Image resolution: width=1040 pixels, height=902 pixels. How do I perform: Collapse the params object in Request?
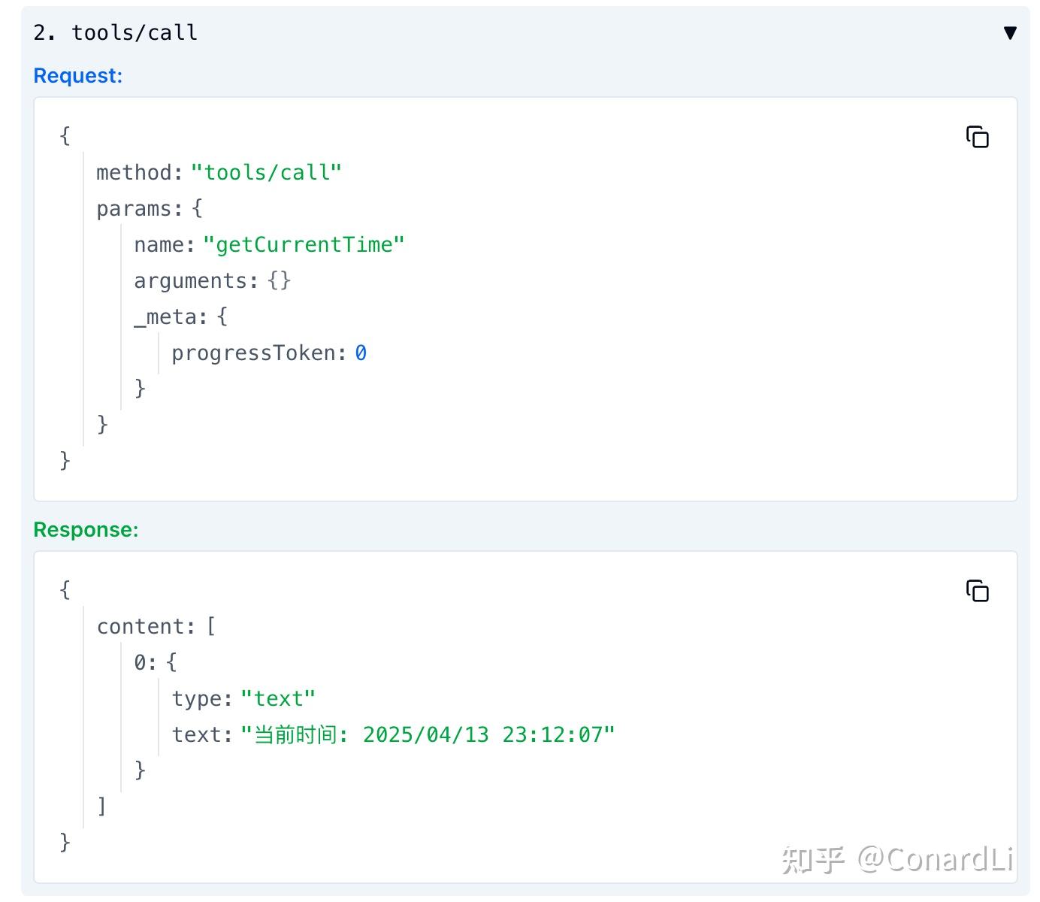click(x=135, y=208)
